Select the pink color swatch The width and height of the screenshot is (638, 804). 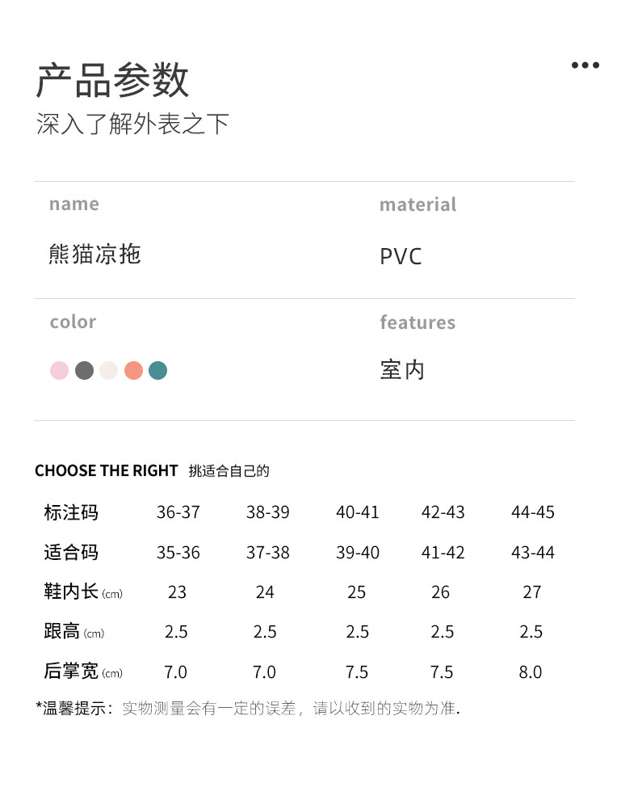60,371
